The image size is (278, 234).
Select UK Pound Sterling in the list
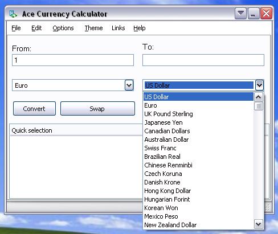tap(198, 114)
